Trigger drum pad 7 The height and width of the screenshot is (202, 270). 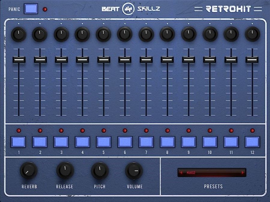coord(146,142)
